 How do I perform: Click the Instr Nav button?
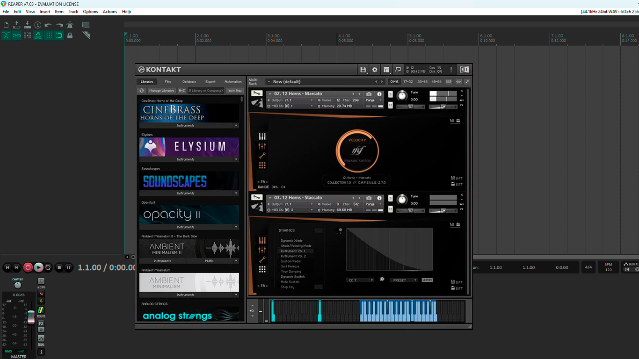click(x=235, y=91)
